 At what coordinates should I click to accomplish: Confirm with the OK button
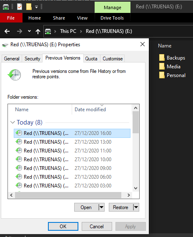[x=63, y=227]
